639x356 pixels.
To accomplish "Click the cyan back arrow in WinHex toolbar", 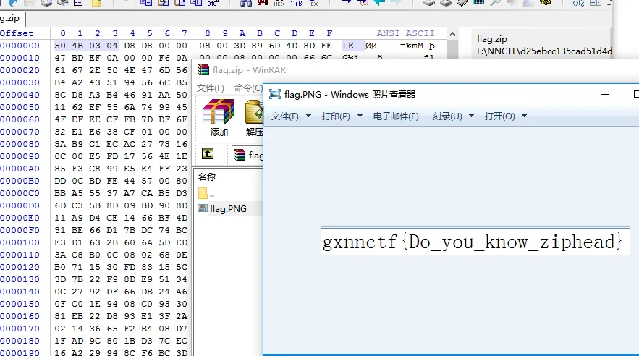I will (x=379, y=2).
